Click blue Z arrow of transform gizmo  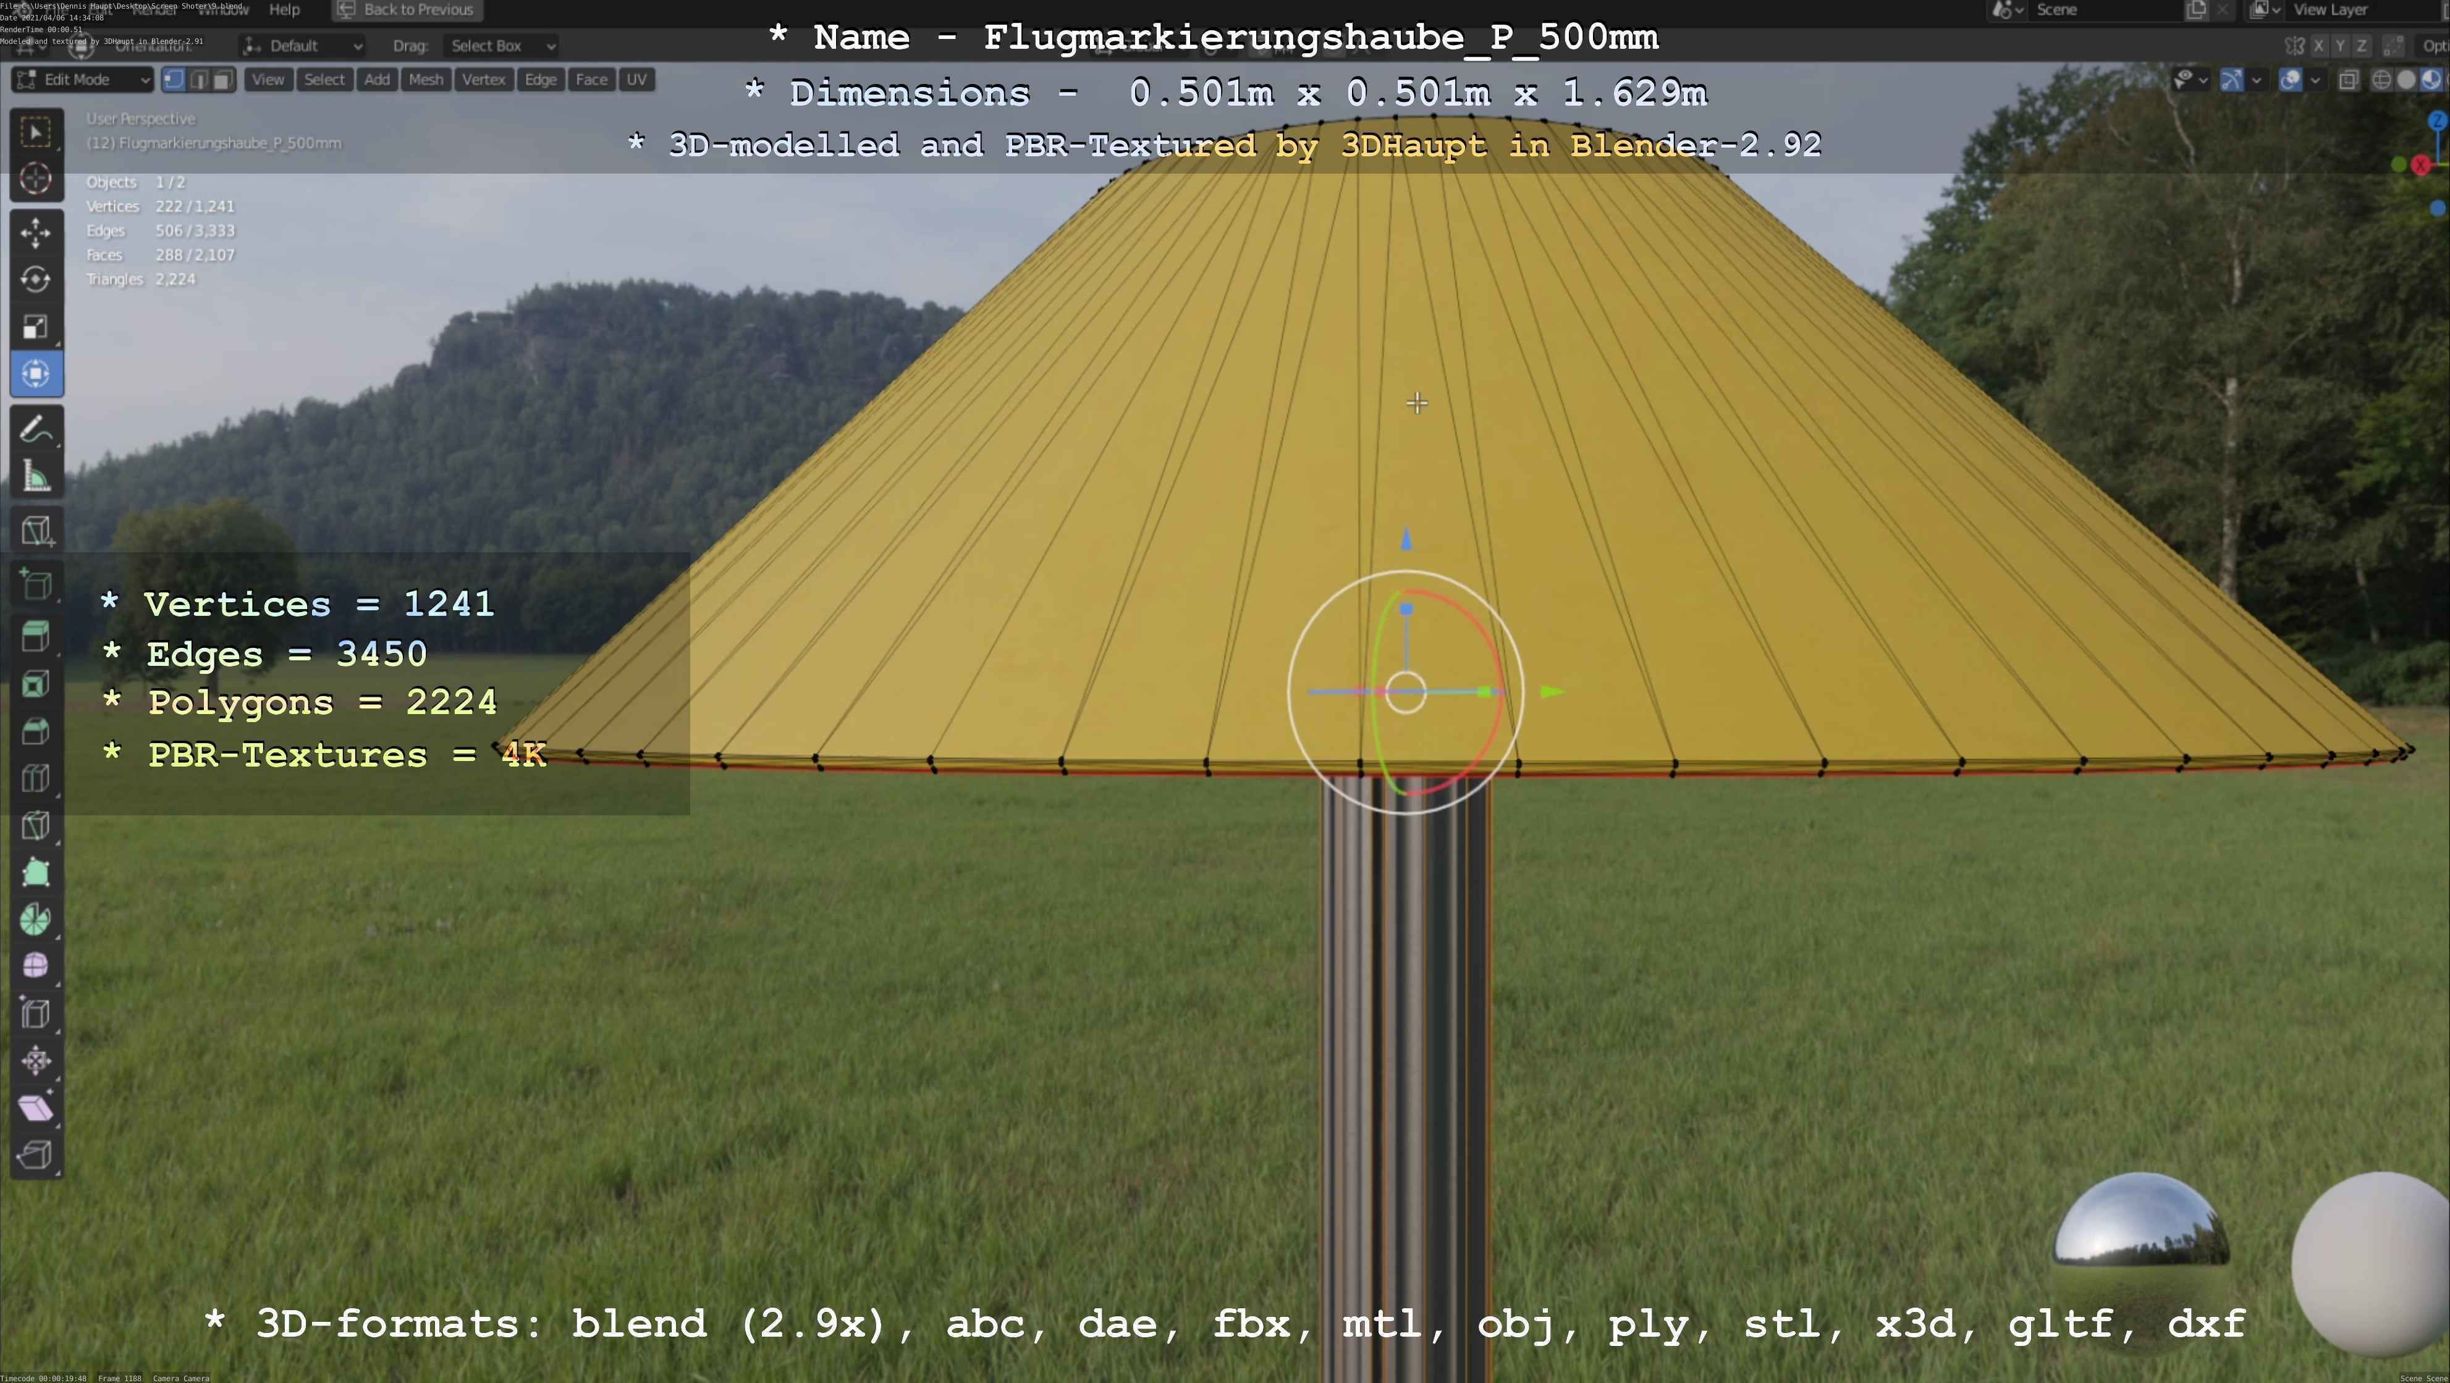[x=1408, y=541]
